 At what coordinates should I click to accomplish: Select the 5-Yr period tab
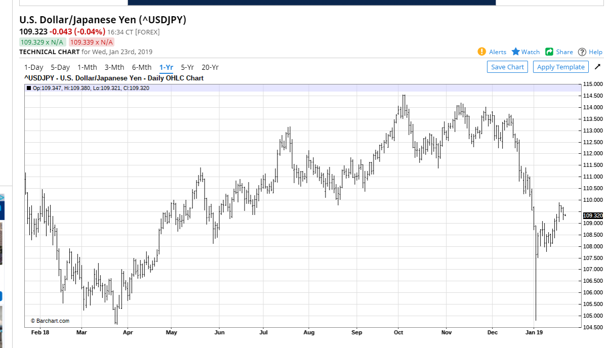(x=187, y=67)
